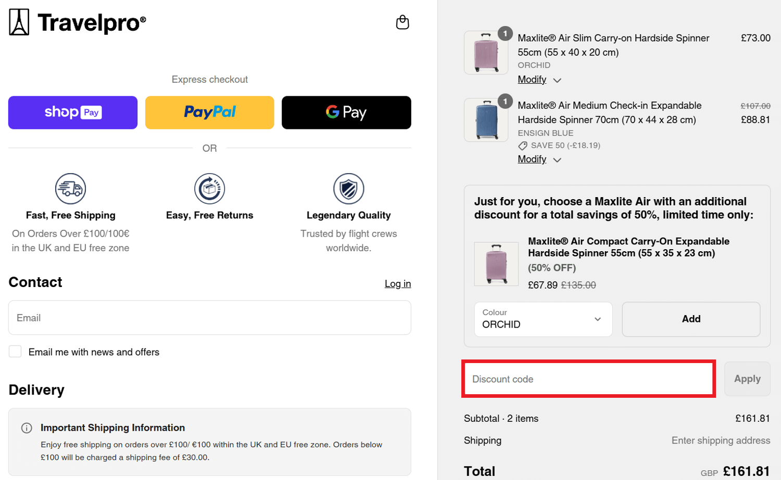Open the shopping bag cart icon
The image size is (781, 480).
[x=402, y=22]
